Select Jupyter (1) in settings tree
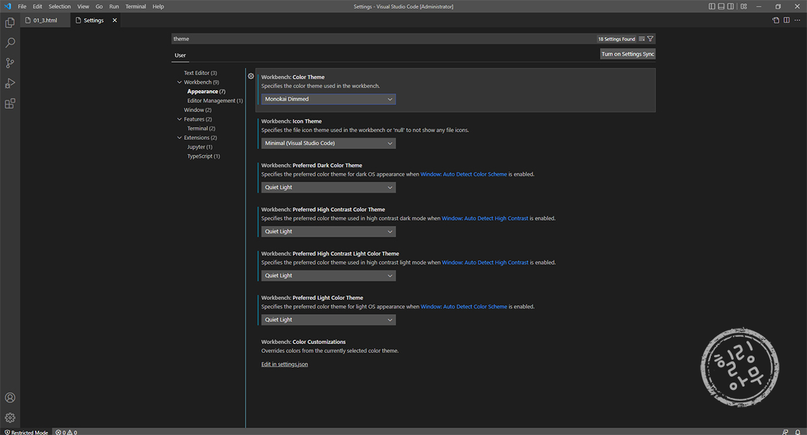807x435 pixels. [x=200, y=147]
